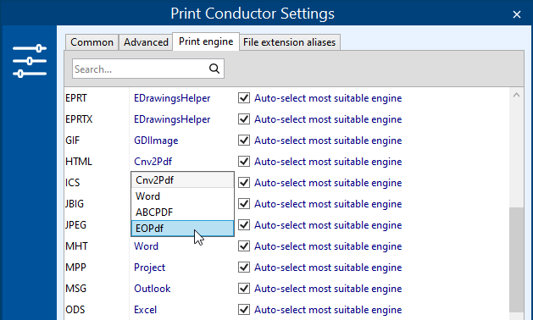Click the settings sliders icon in sidebar
The image size is (533, 320).
30,61
